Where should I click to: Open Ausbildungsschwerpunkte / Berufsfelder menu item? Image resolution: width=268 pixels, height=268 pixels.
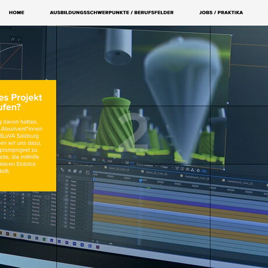click(112, 12)
